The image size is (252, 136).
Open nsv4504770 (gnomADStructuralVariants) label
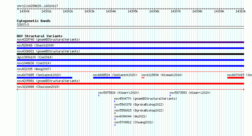[146, 99]
